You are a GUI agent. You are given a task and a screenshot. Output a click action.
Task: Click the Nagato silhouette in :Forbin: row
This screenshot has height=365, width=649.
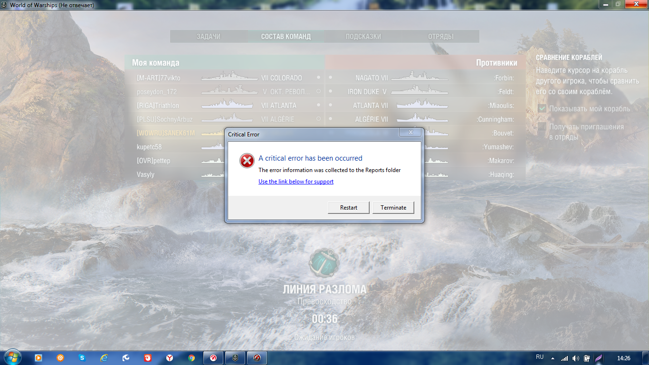(x=420, y=77)
